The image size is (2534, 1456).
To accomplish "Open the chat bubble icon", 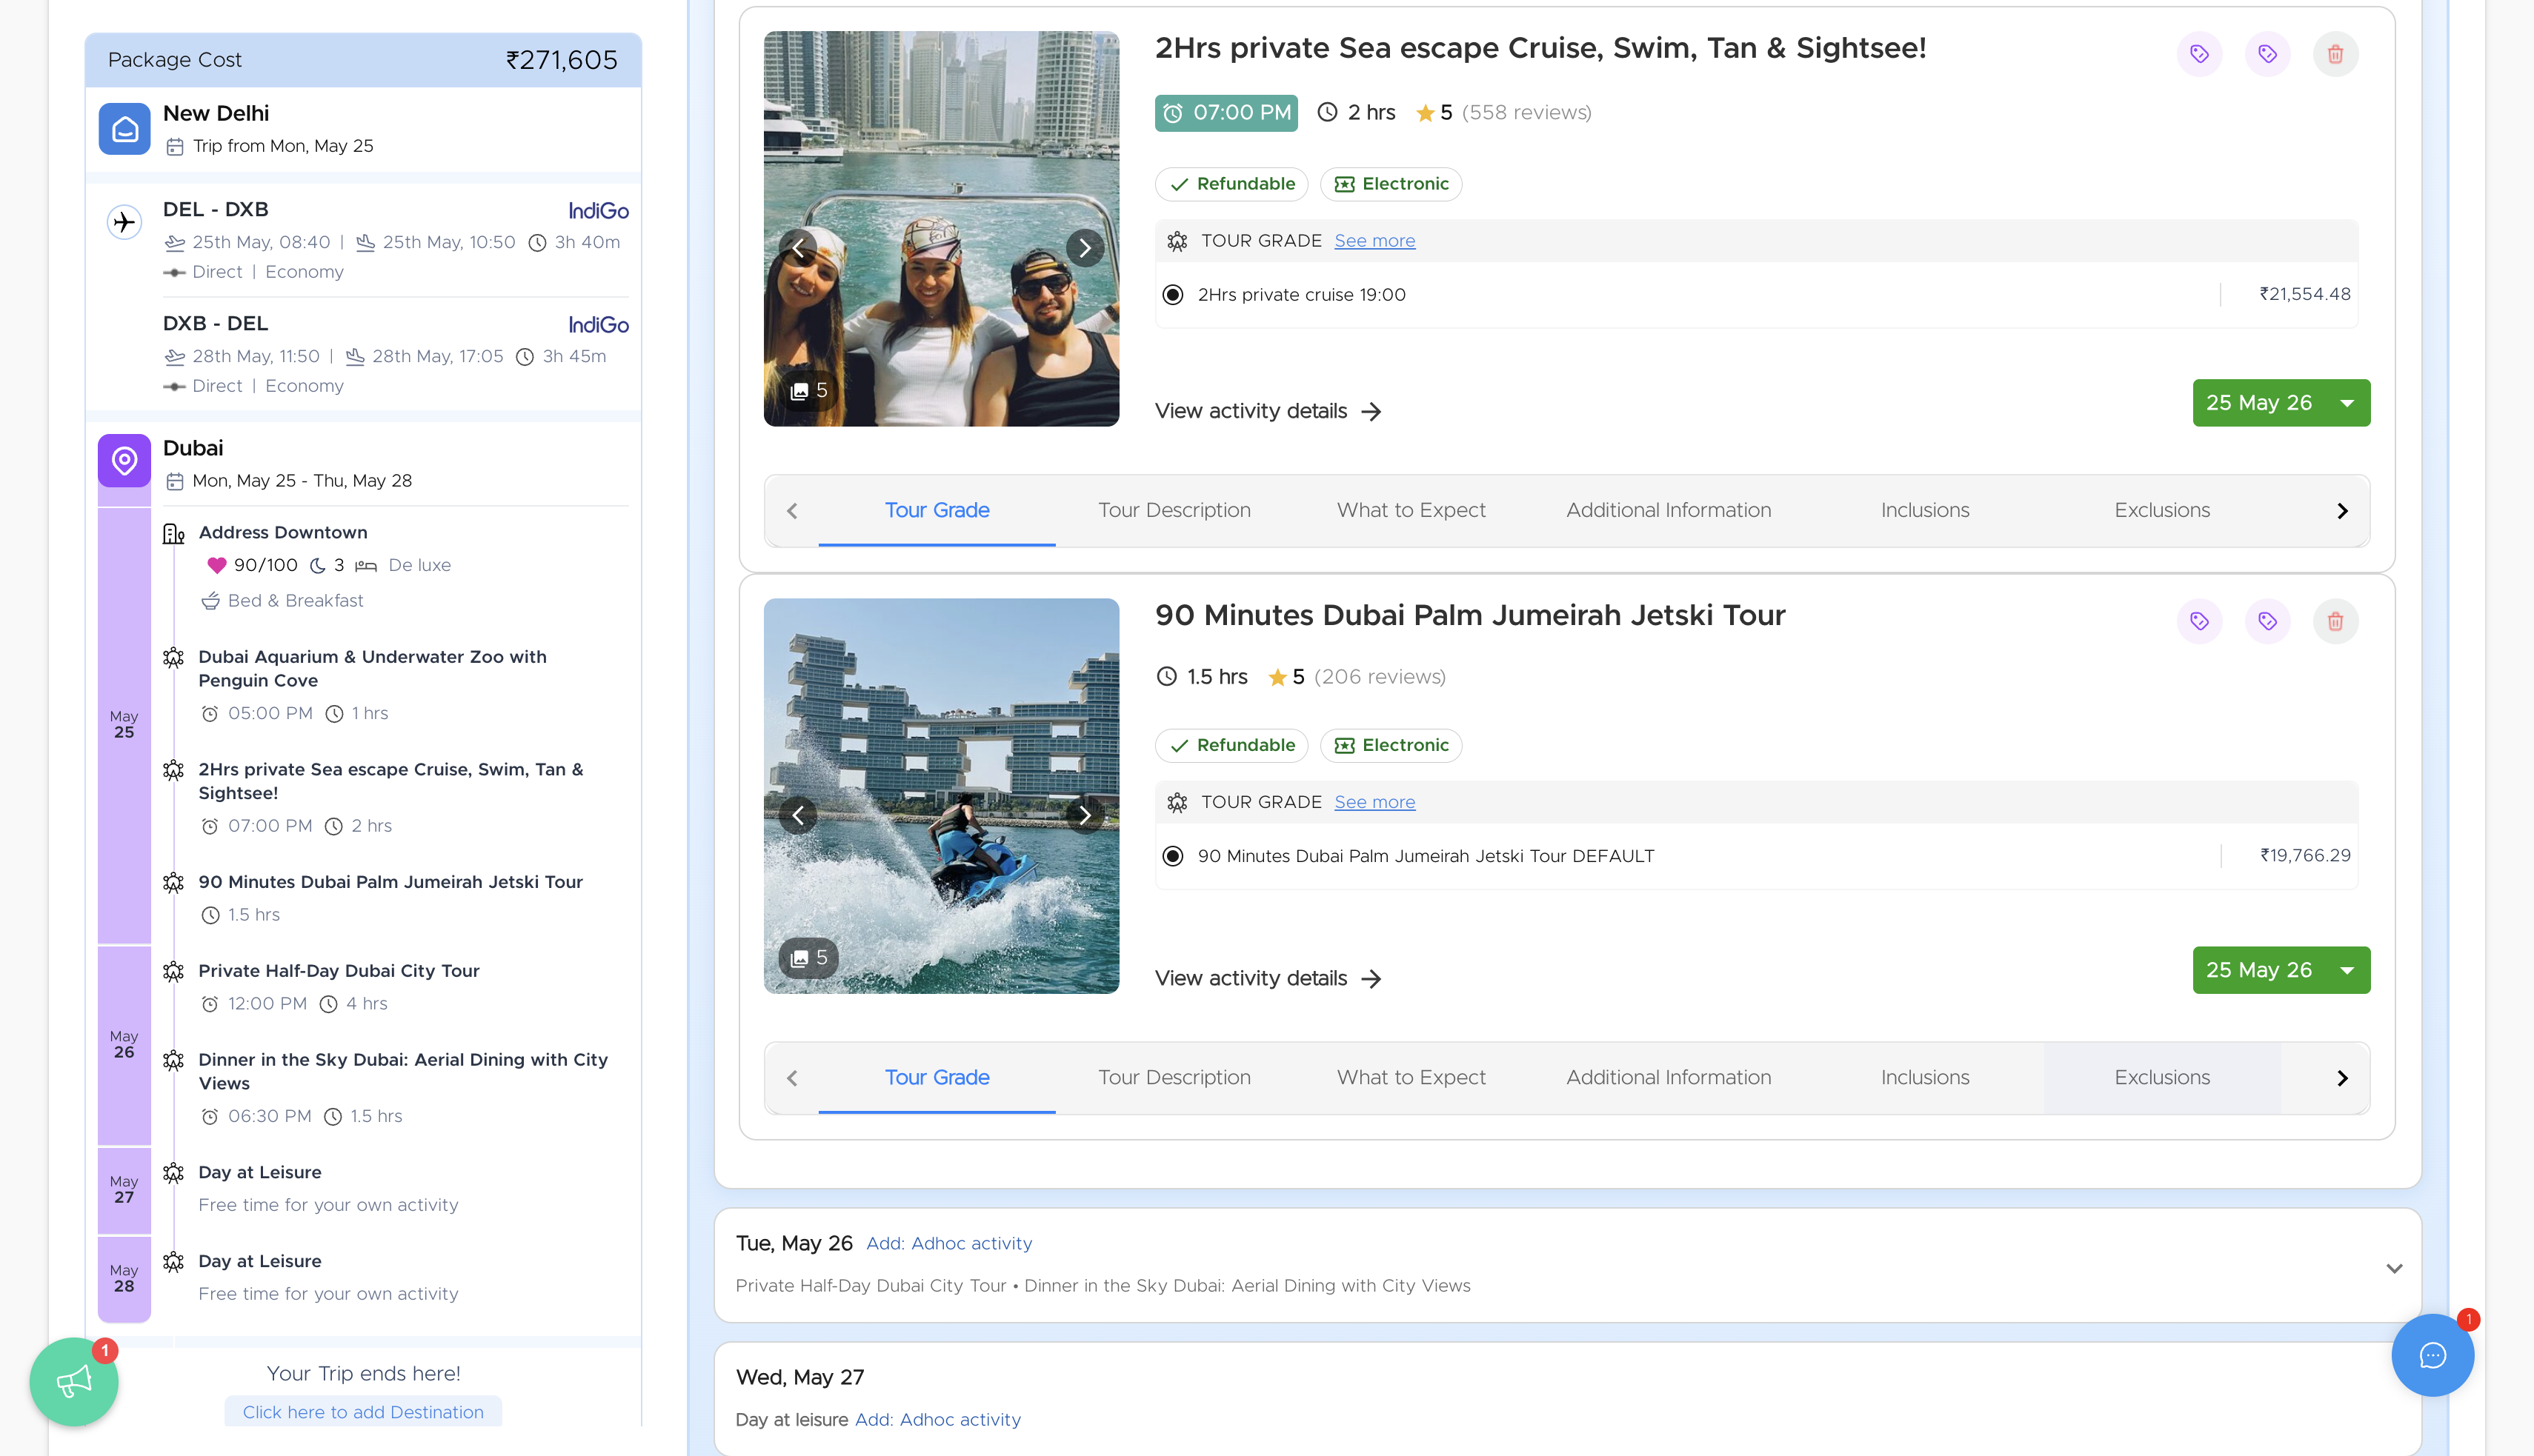I will coord(2432,1355).
